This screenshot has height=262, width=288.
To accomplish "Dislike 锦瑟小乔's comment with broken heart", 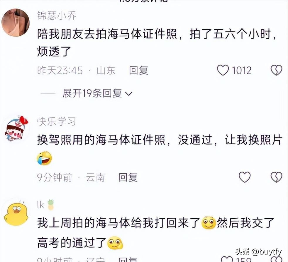I will coord(277,70).
